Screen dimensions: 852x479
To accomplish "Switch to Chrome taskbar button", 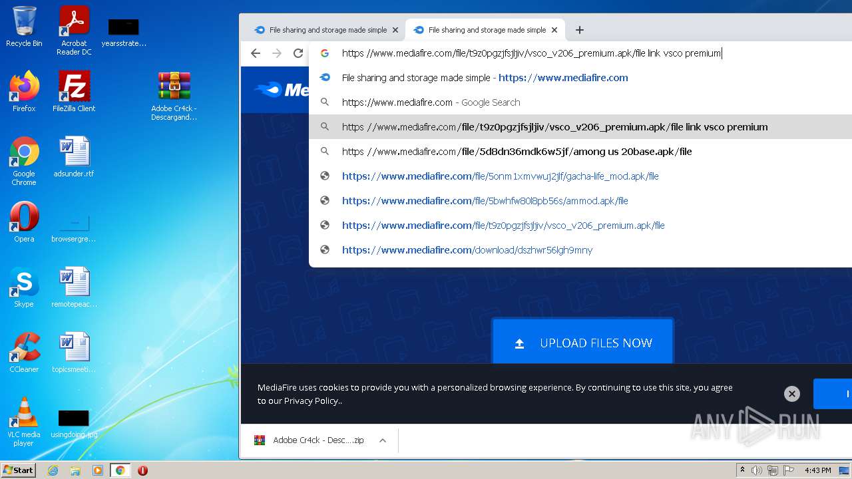I will (120, 470).
